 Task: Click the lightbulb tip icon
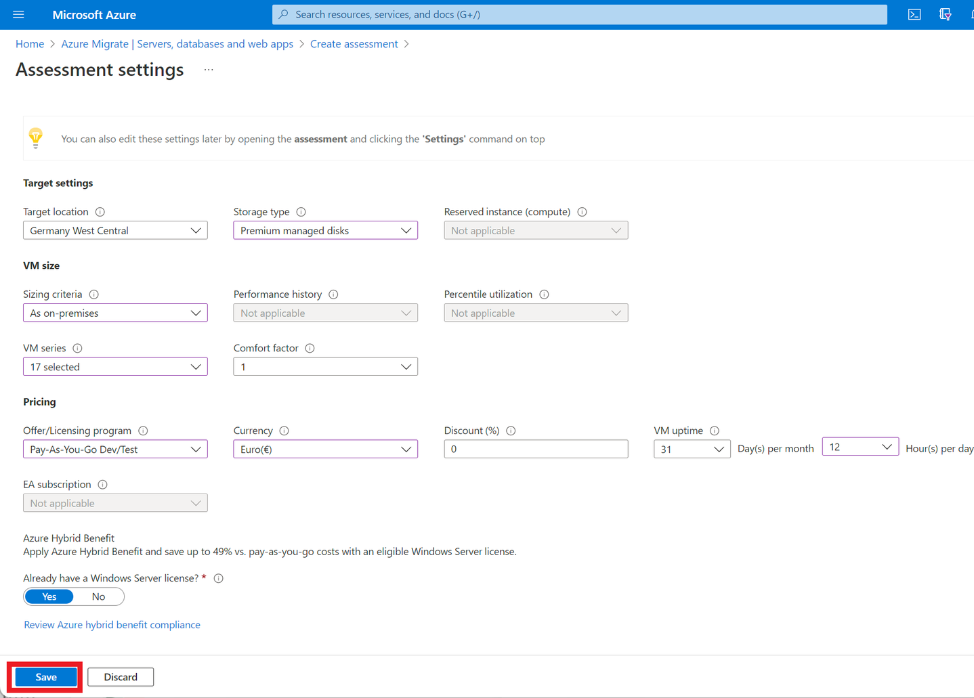[36, 138]
